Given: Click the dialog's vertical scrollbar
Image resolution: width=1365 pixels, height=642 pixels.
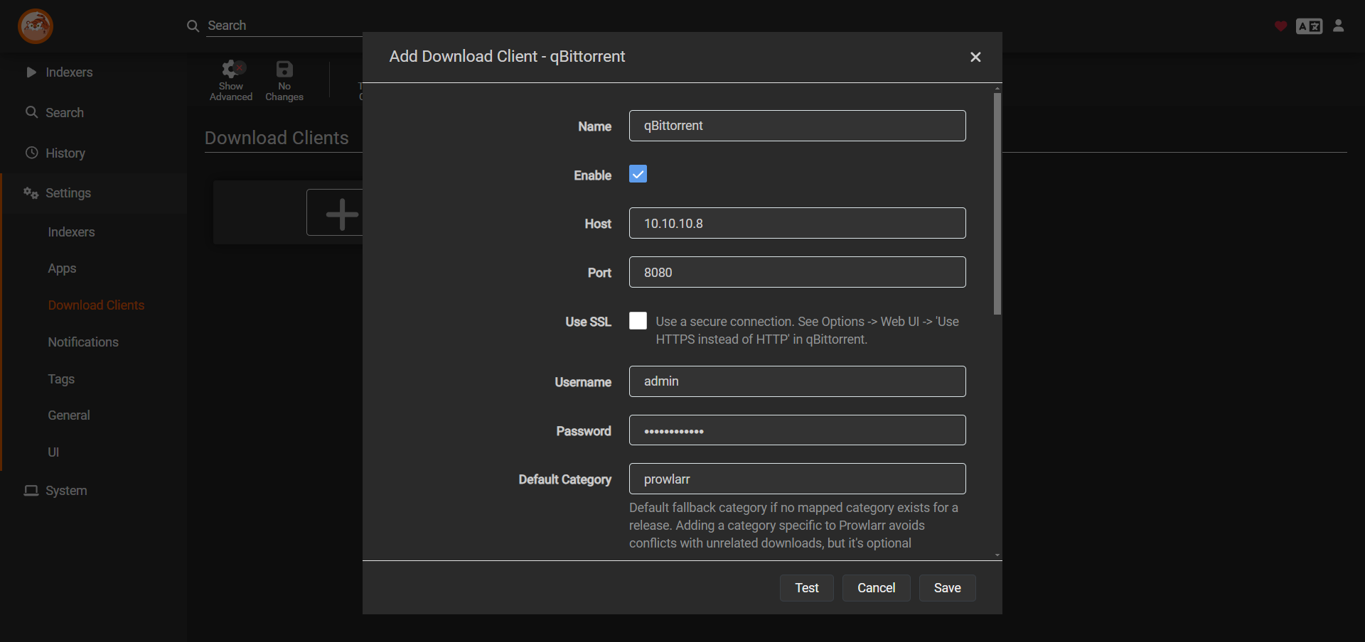Looking at the screenshot, I should click(x=997, y=205).
